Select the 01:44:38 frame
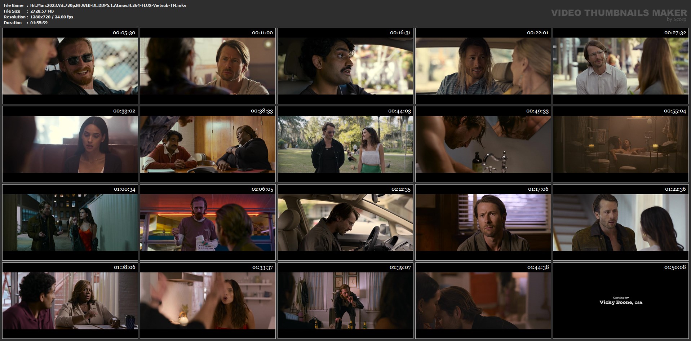The width and height of the screenshot is (691, 341). tap(483, 301)
